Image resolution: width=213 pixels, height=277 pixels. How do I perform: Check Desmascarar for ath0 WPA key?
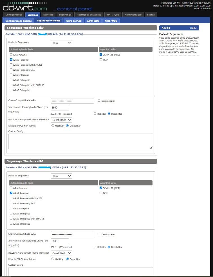point(99,101)
